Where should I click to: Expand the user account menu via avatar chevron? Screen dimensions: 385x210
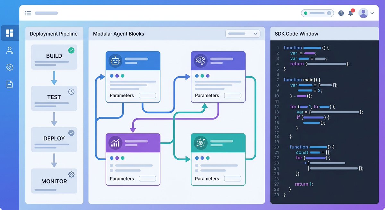tap(372, 13)
